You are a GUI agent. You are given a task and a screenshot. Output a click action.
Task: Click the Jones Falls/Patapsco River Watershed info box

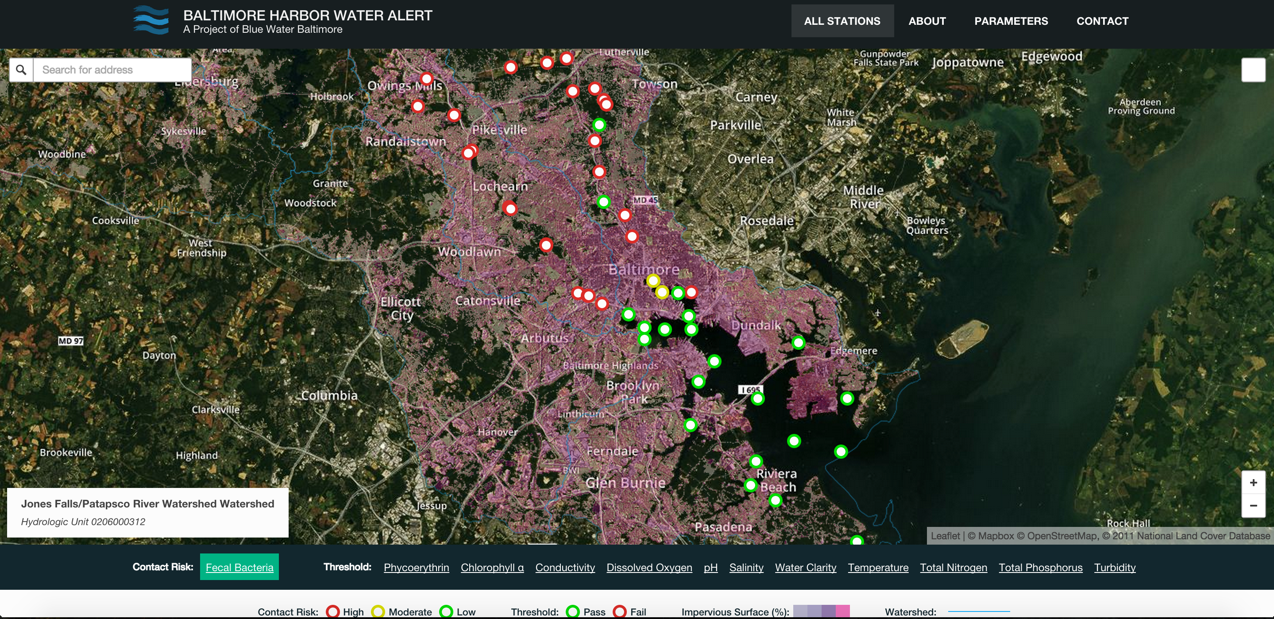point(147,513)
